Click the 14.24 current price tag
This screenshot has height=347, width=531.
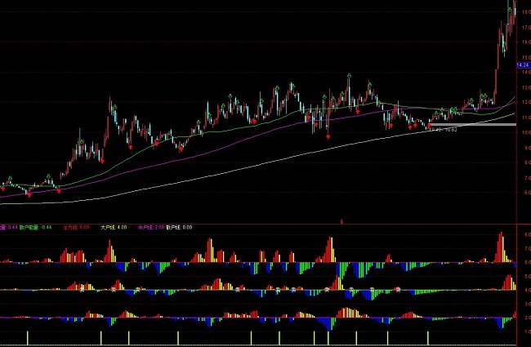(x=523, y=64)
